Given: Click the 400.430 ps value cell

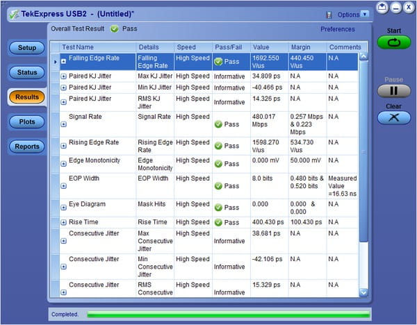Looking at the screenshot, I should click(269, 222).
